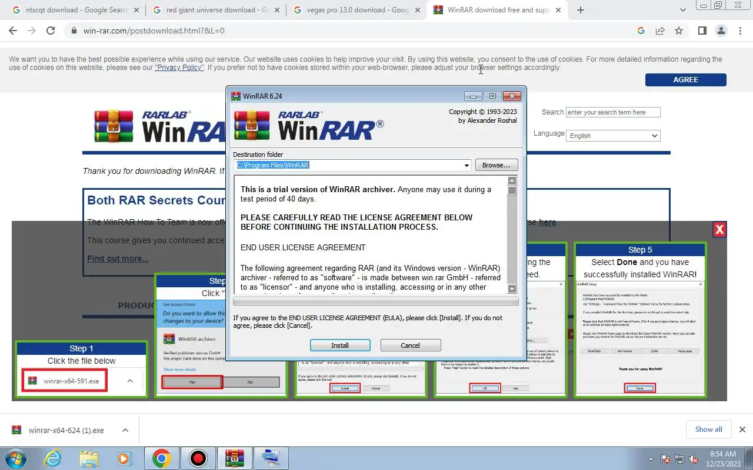Click the tab search chevron in Chrome
Viewport: 753px width, 470px height.
(x=683, y=10)
